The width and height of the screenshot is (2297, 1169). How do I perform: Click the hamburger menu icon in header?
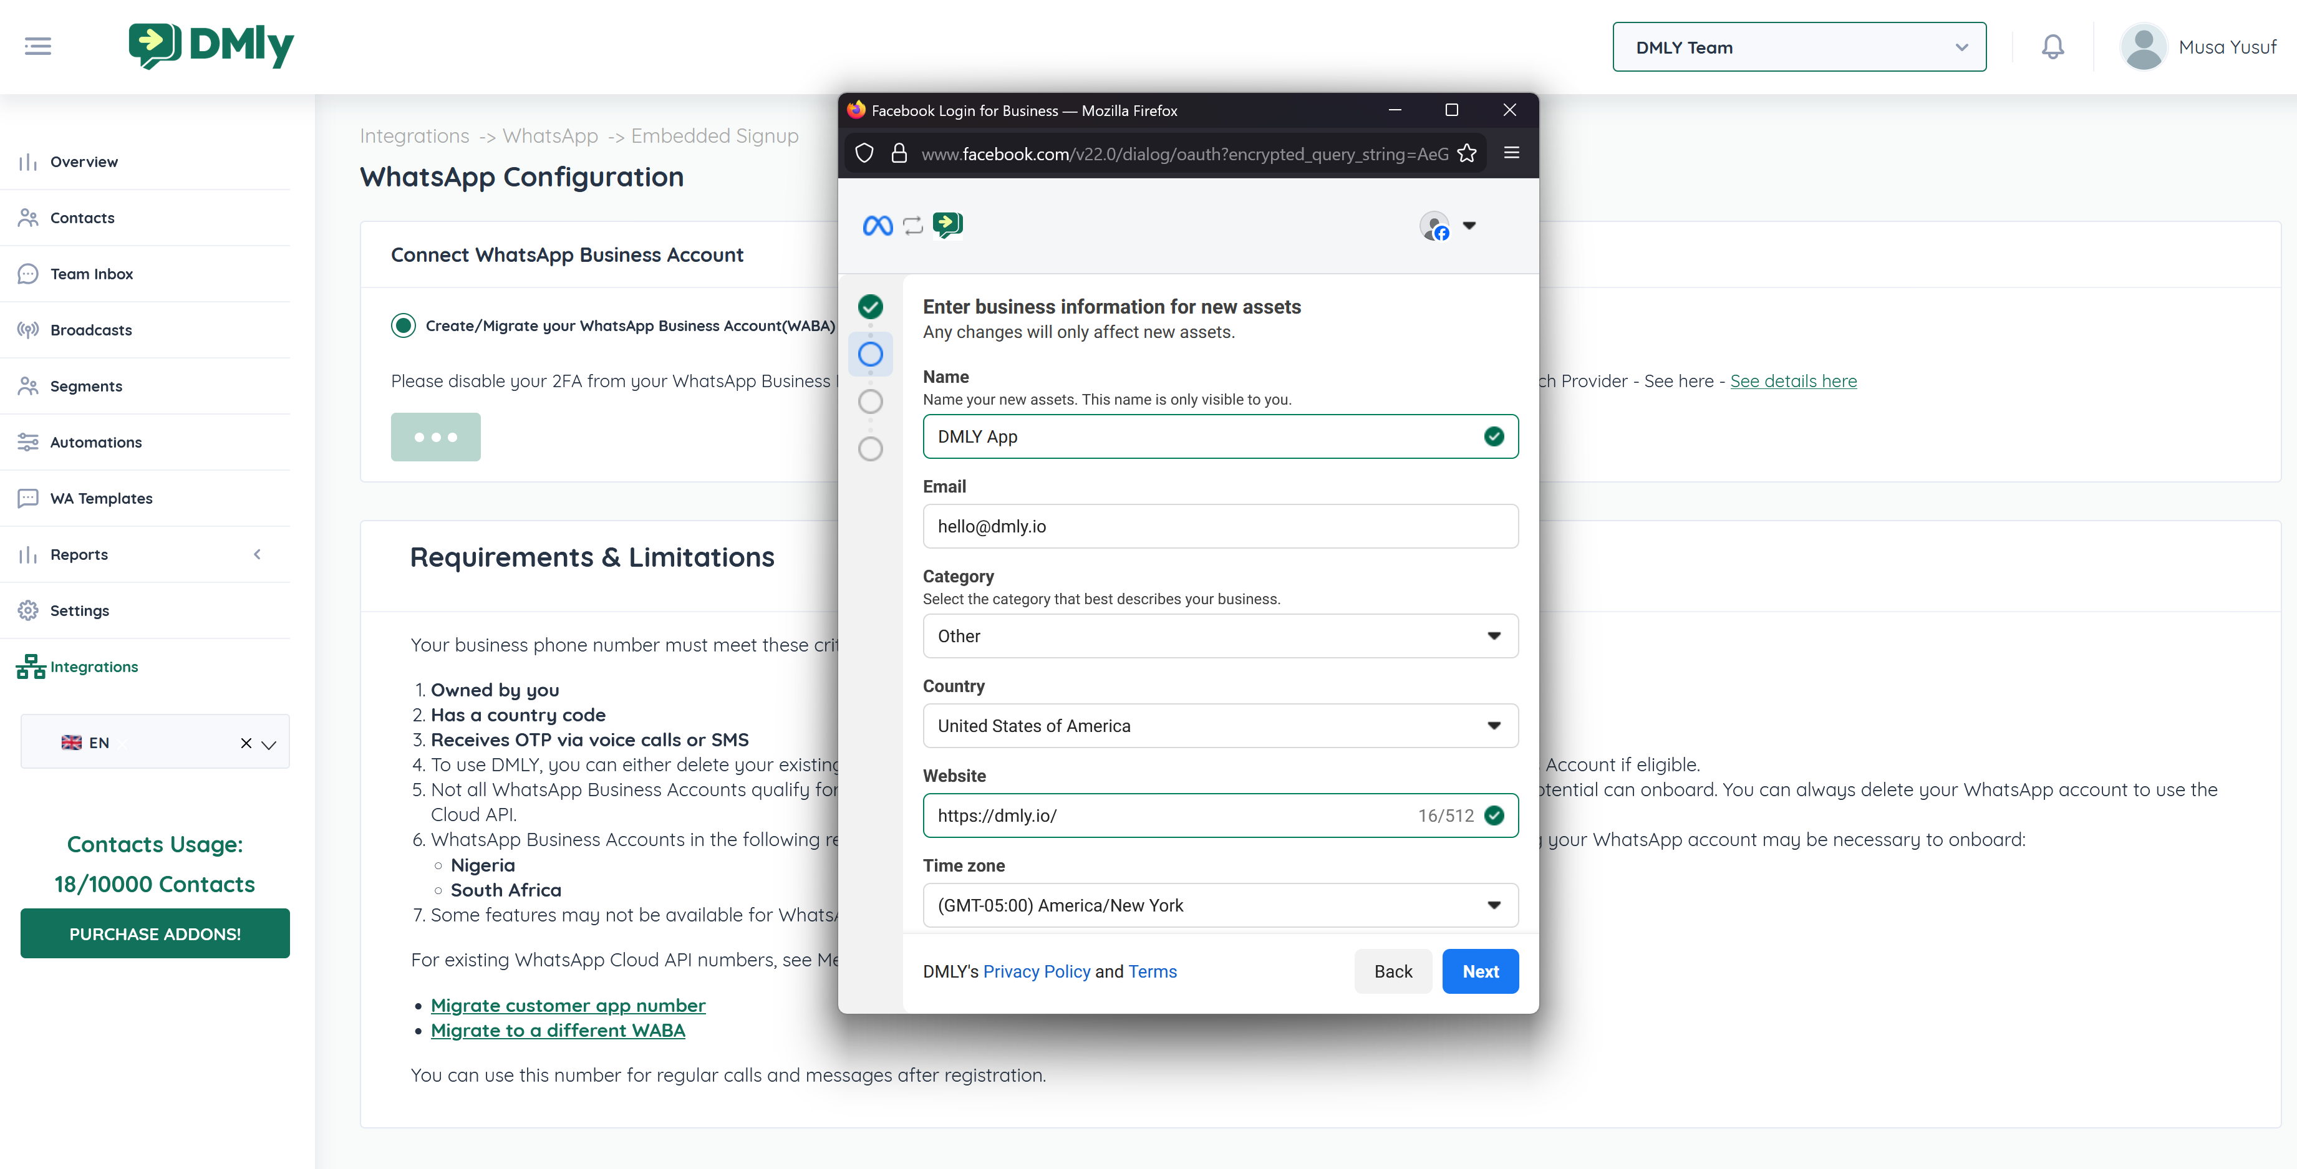[x=37, y=46]
